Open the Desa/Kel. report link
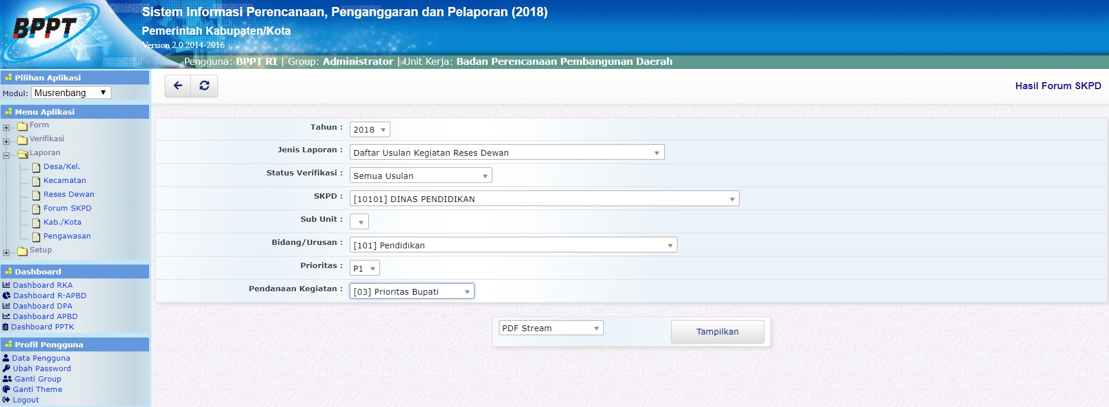 pos(61,166)
